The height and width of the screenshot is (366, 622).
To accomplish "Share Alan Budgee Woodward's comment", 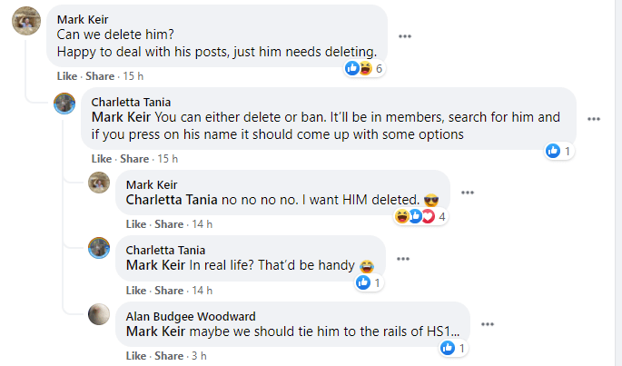I will click(168, 355).
